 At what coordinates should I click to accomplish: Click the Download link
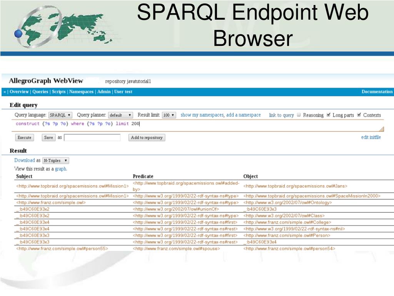(x=24, y=160)
